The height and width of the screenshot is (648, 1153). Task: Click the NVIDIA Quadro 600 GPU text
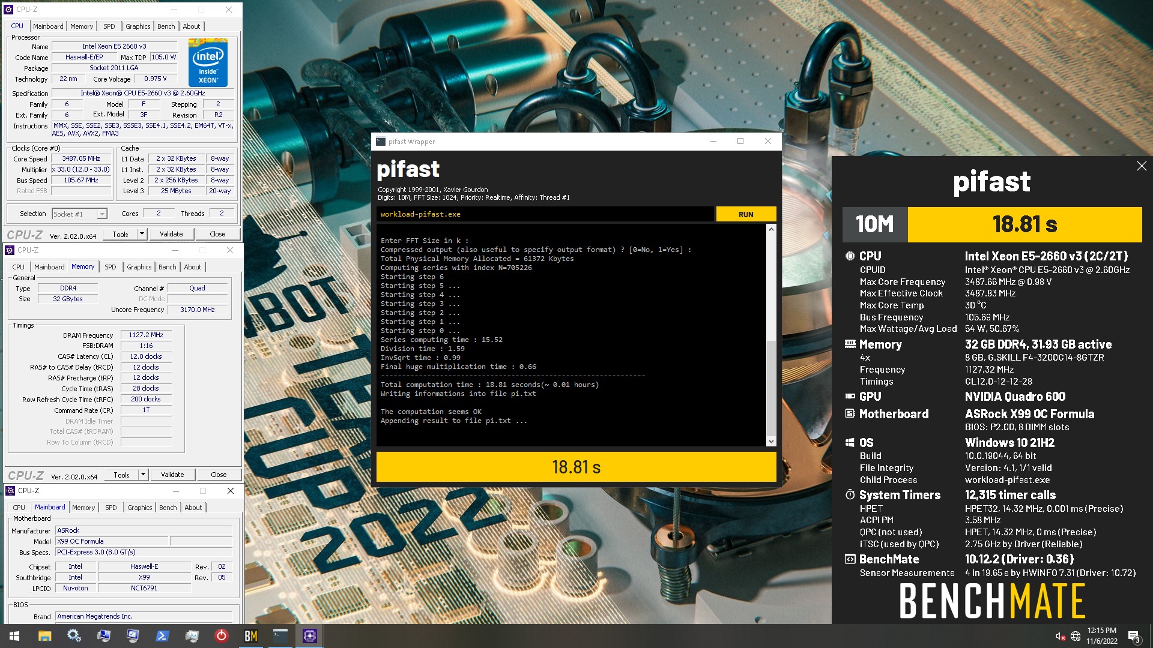click(1015, 397)
